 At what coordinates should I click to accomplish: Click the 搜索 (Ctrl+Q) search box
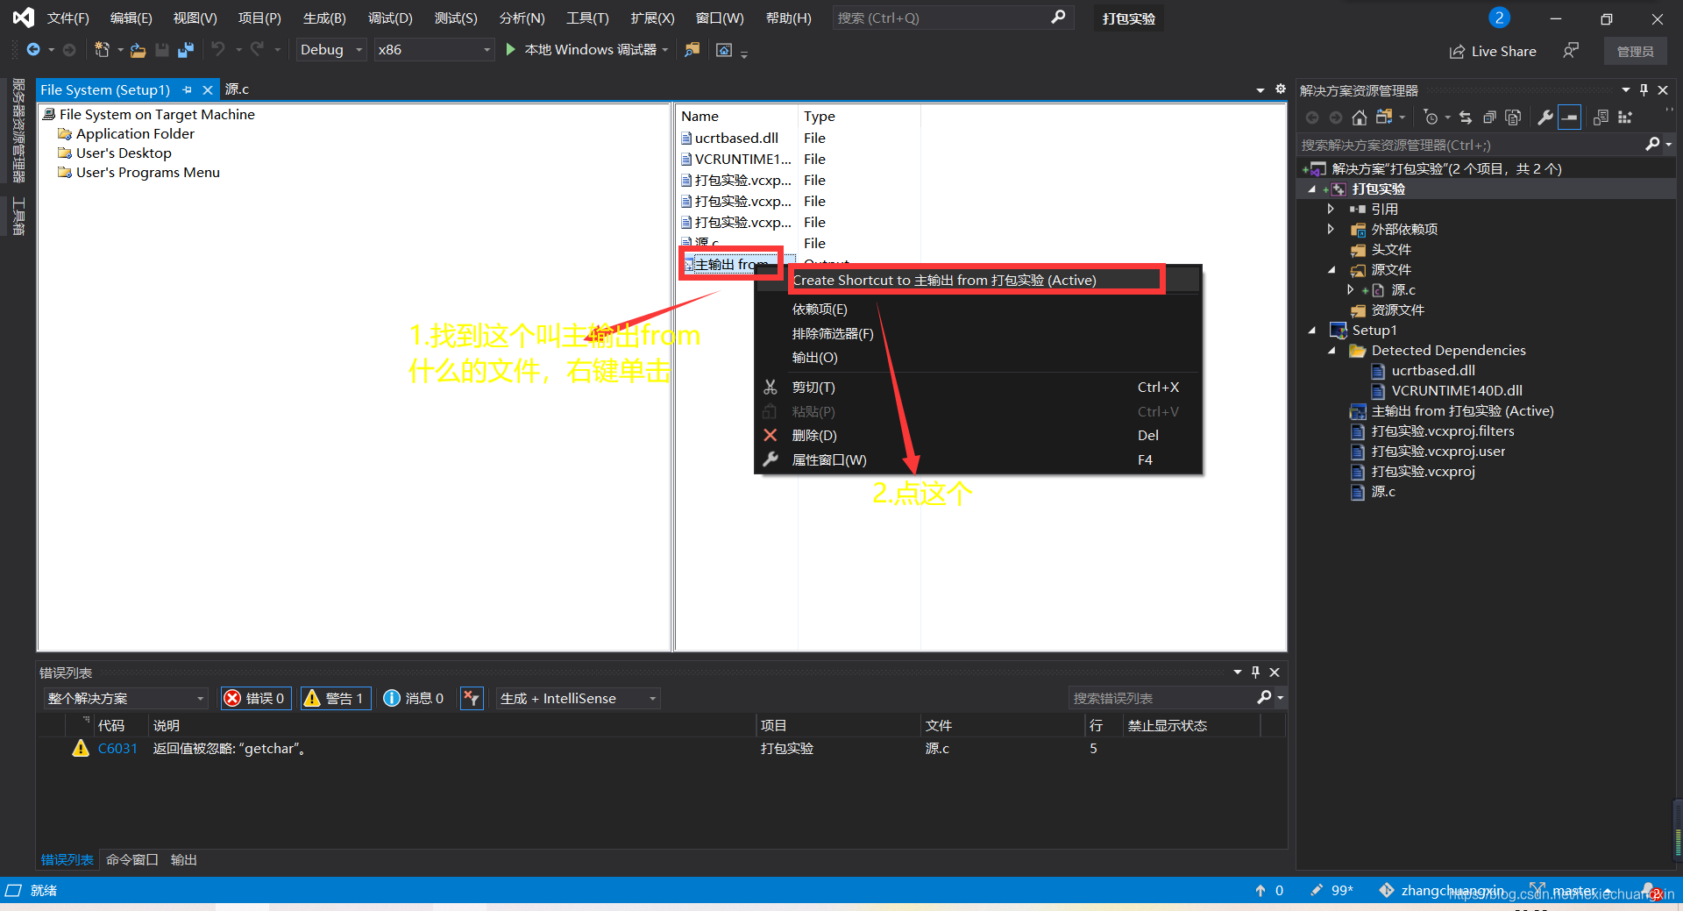(952, 18)
